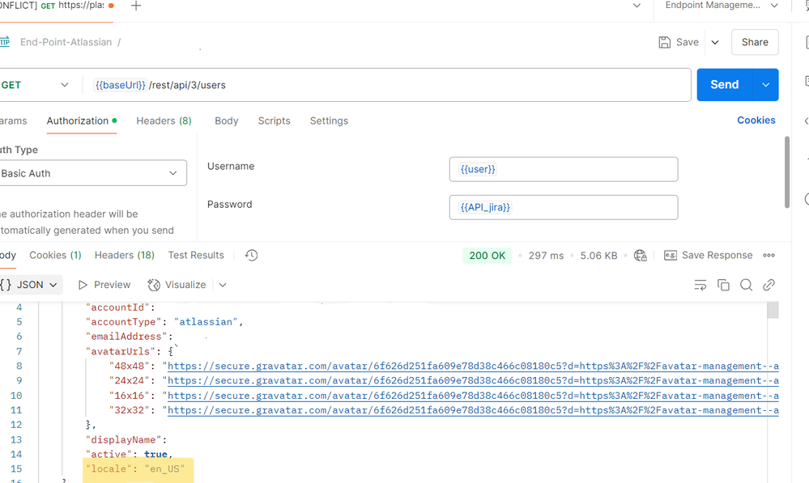Search the response with magnifier icon
The height and width of the screenshot is (483, 809).
click(x=746, y=285)
